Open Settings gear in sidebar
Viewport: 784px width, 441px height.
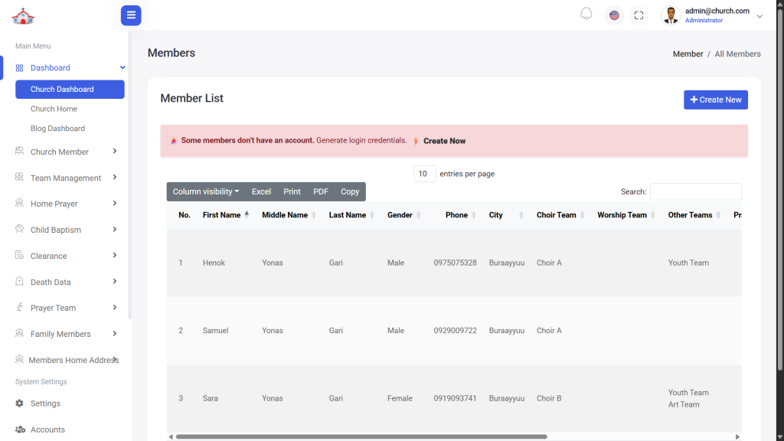20,403
